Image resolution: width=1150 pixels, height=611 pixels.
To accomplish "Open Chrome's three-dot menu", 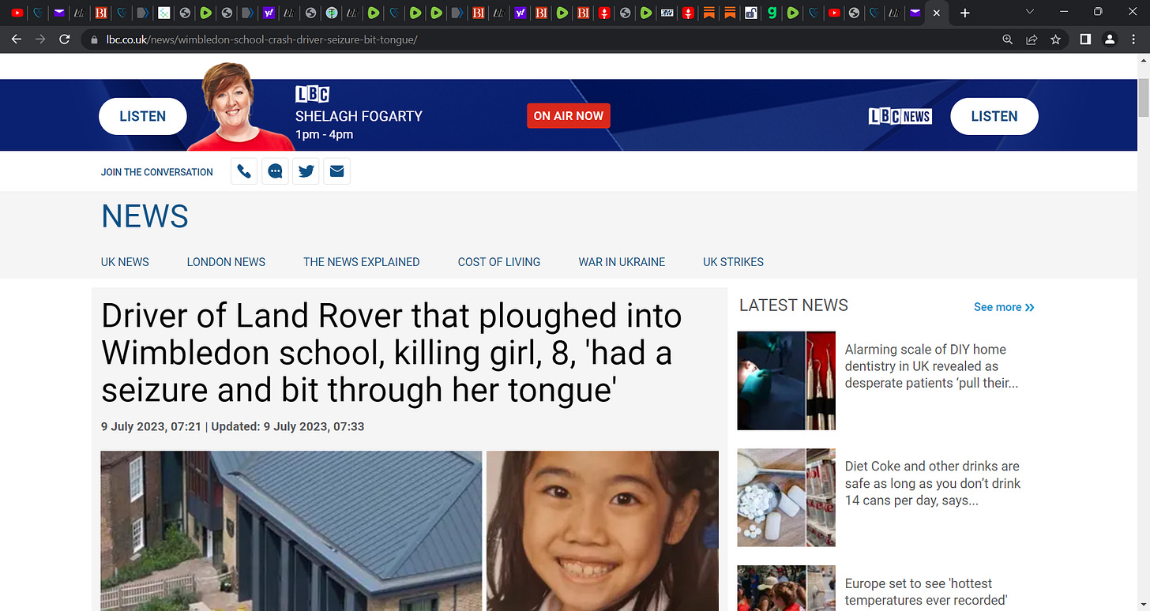I will (1133, 39).
